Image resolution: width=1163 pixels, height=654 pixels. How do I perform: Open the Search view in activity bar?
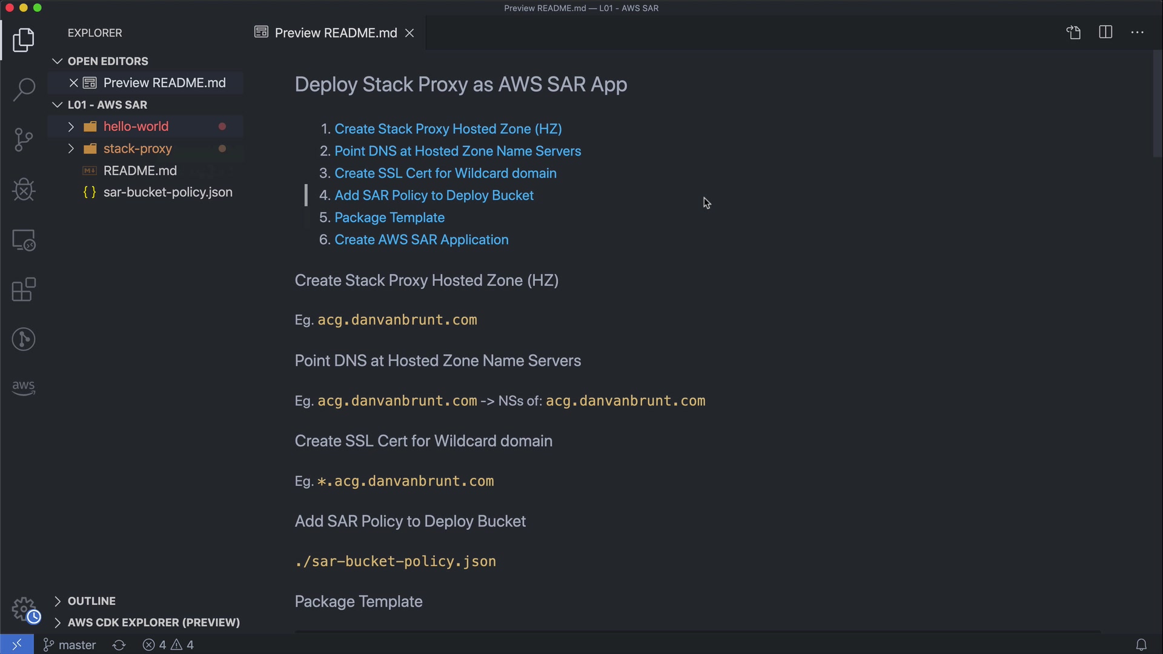24,90
